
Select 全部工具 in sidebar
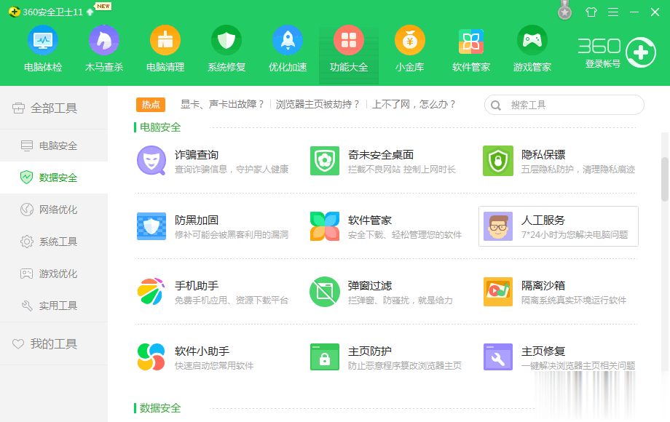pyautogui.click(x=54, y=108)
